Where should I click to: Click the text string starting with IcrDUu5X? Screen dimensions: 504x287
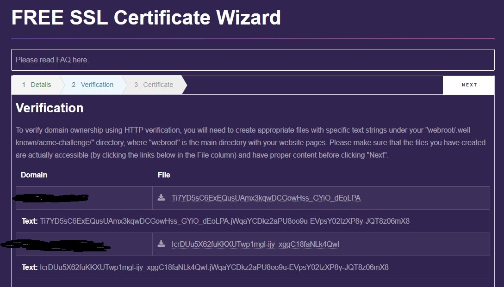point(214,268)
